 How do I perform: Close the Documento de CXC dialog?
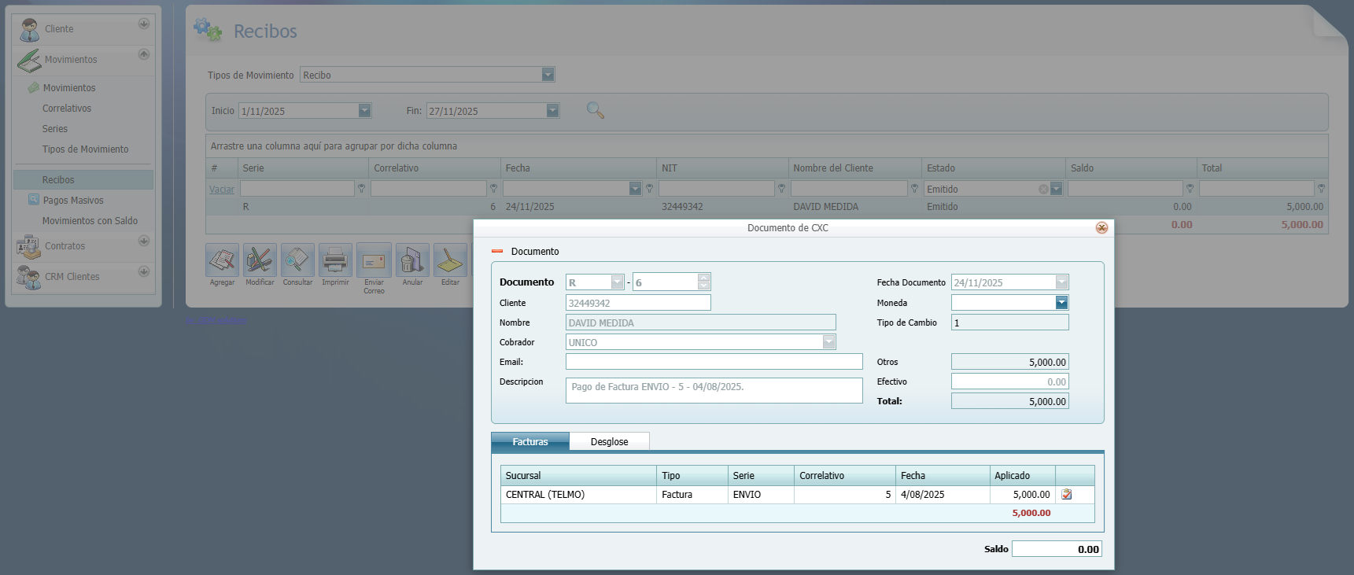(x=1101, y=227)
